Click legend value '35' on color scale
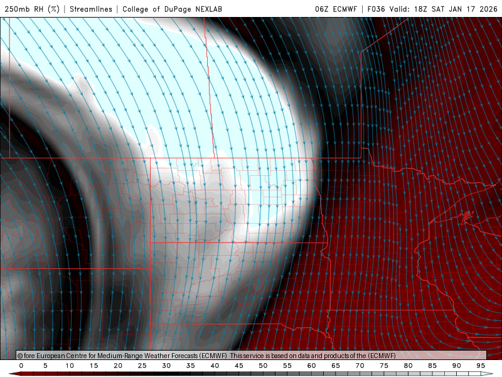This screenshot has height=377, width=502. coord(191,366)
